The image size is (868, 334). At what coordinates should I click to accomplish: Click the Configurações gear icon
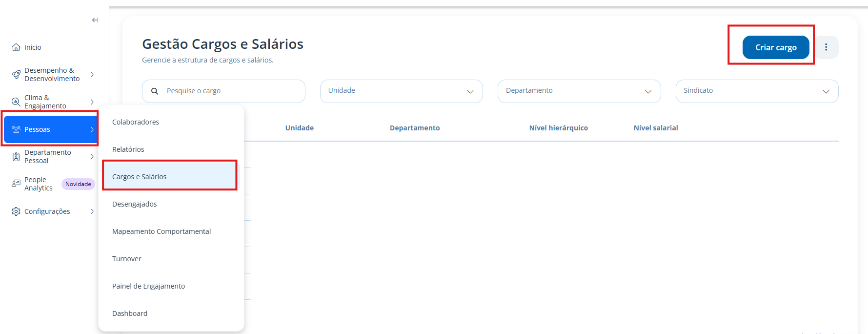click(16, 211)
